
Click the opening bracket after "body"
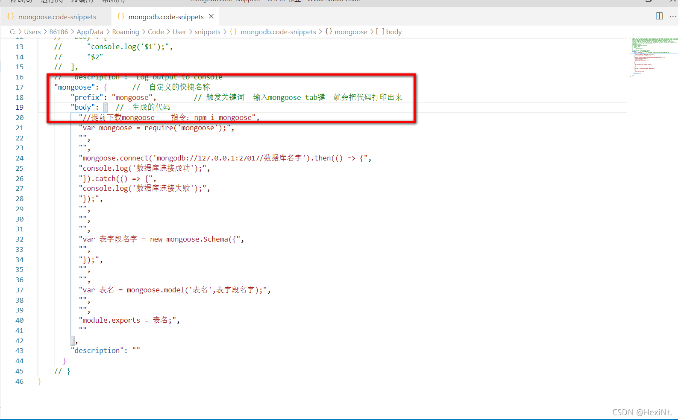click(106, 108)
